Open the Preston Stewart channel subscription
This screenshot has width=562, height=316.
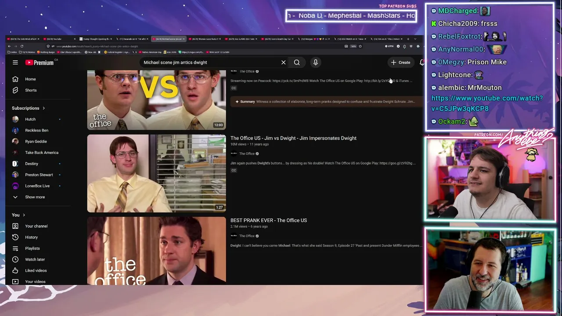[x=39, y=175]
